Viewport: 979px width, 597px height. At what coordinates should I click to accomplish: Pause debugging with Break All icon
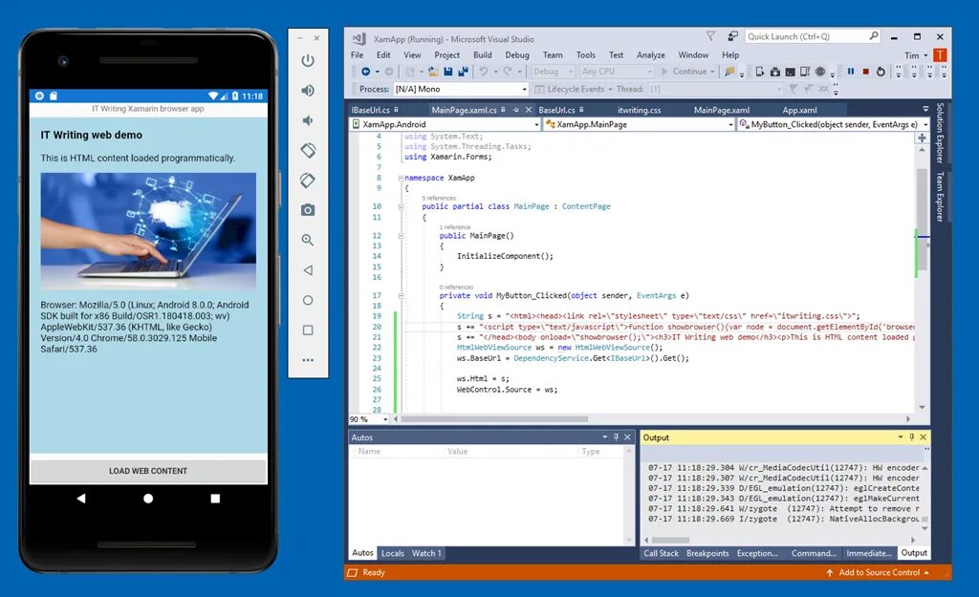pos(850,72)
